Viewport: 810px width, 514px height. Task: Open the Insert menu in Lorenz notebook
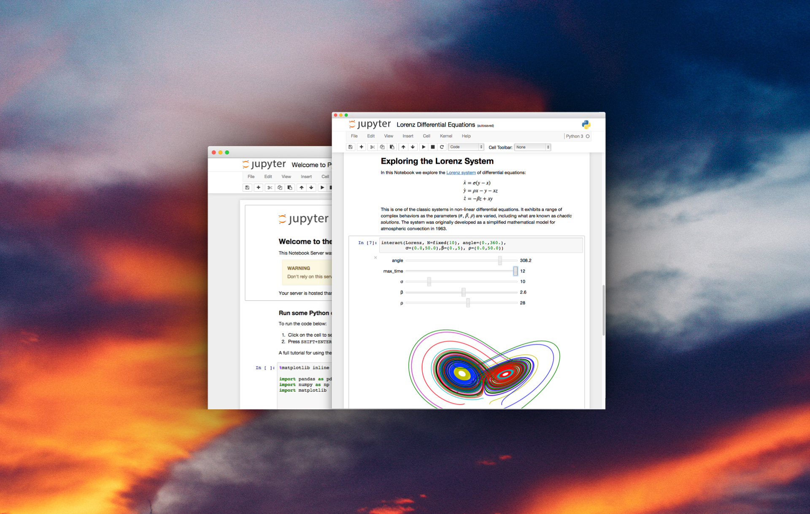(x=408, y=136)
